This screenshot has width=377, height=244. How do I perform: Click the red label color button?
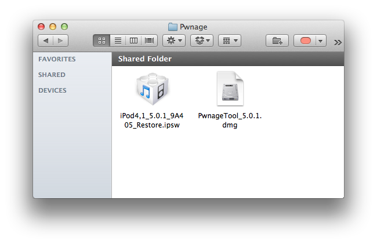[306, 41]
